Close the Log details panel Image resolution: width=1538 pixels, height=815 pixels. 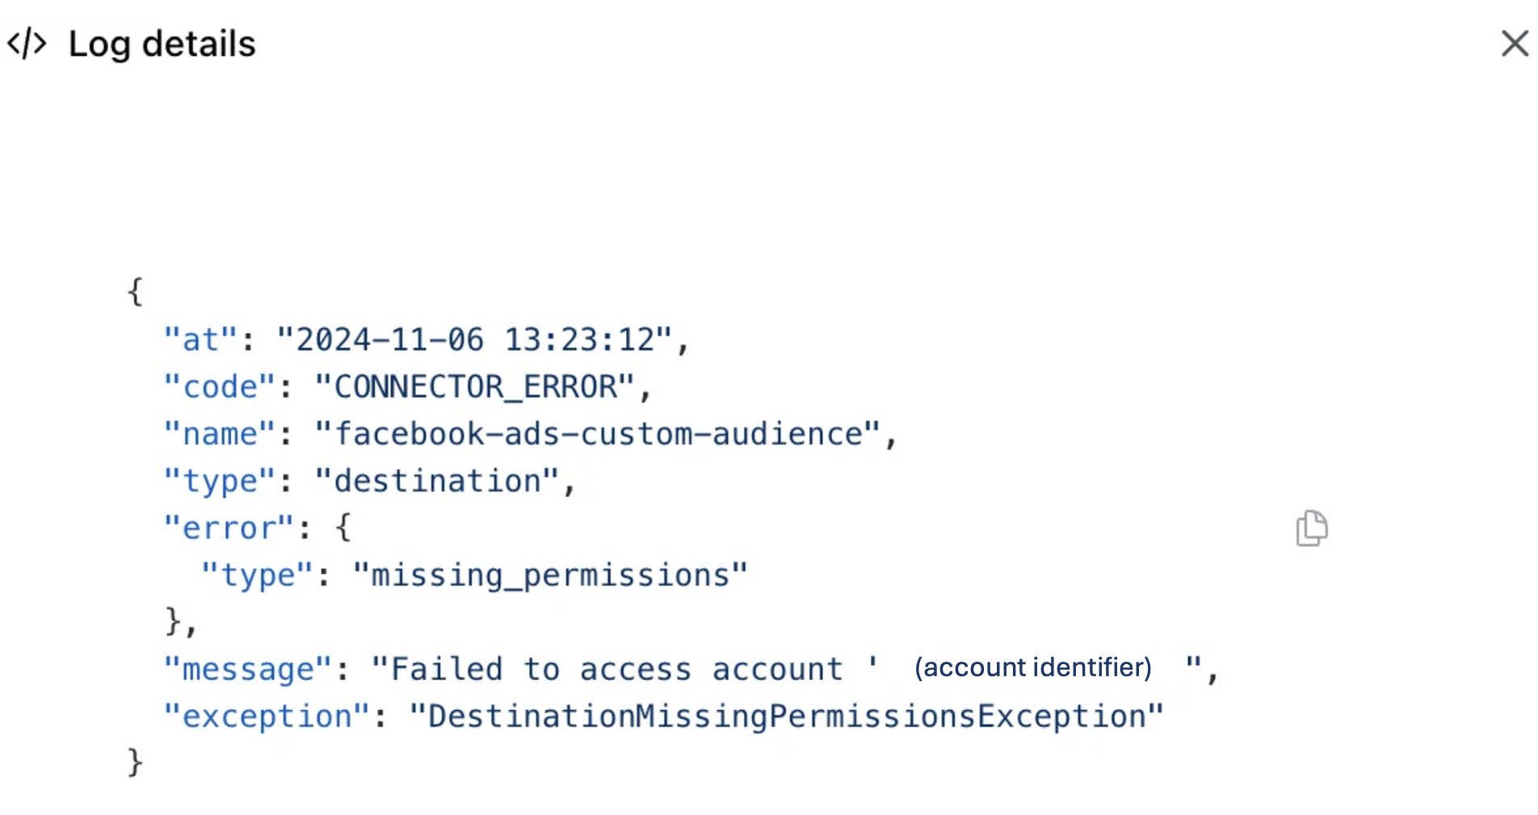[x=1515, y=44]
